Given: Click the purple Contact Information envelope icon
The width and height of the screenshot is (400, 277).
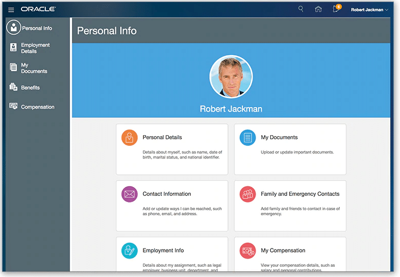Looking at the screenshot, I should pos(130,194).
